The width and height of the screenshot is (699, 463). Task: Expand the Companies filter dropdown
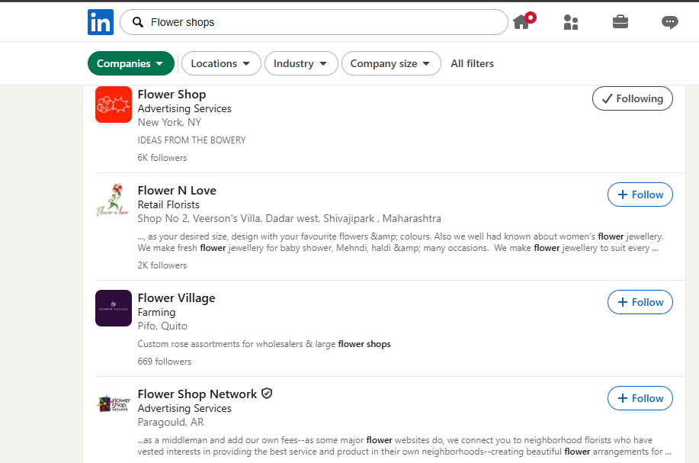[x=130, y=63]
